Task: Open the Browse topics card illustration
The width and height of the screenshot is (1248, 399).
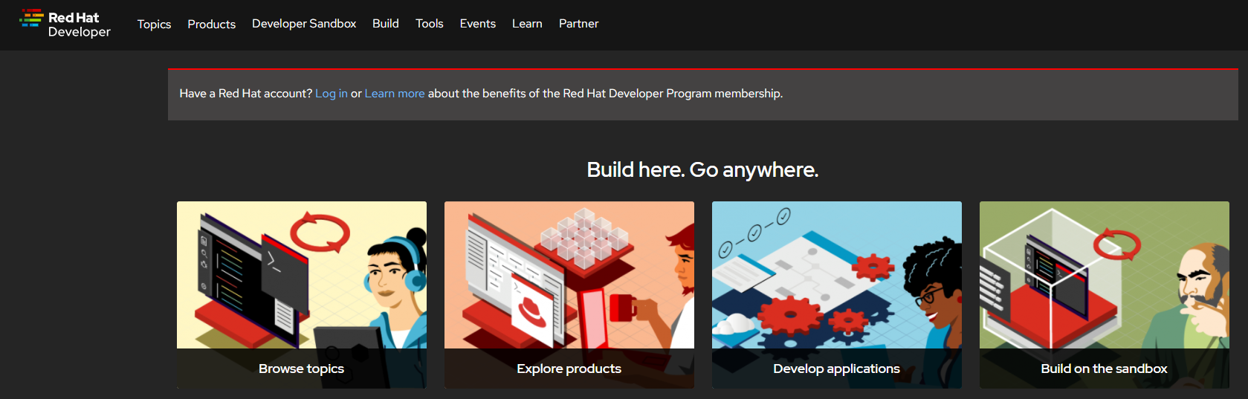Action: pyautogui.click(x=302, y=275)
